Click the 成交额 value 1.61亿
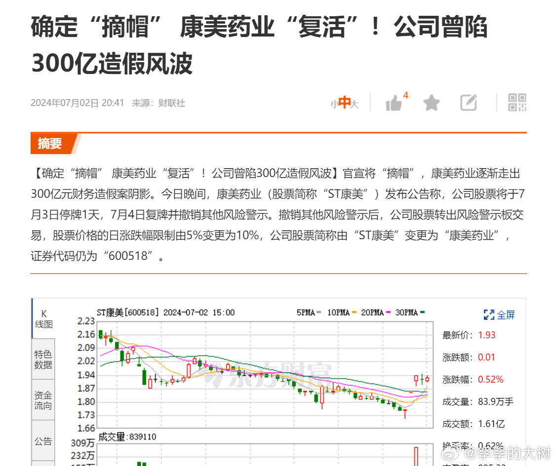Viewport: 556px width, 466px height. tap(491, 424)
